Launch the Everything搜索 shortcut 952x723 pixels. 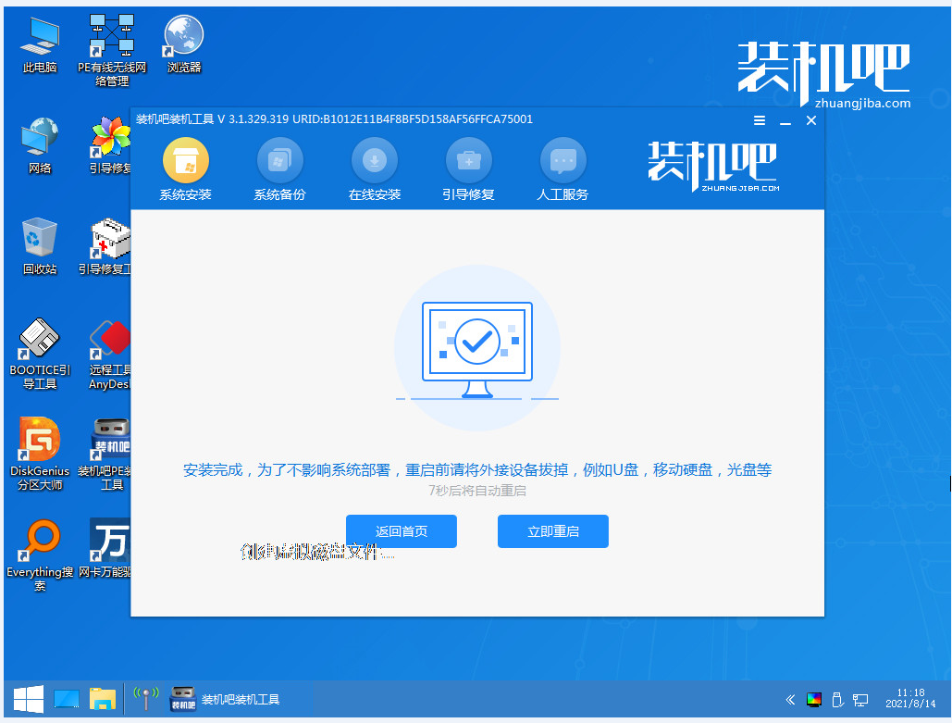click(x=40, y=555)
